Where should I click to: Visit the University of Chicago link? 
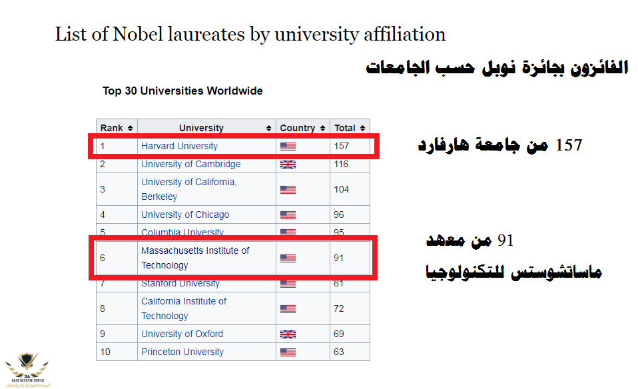[185, 214]
